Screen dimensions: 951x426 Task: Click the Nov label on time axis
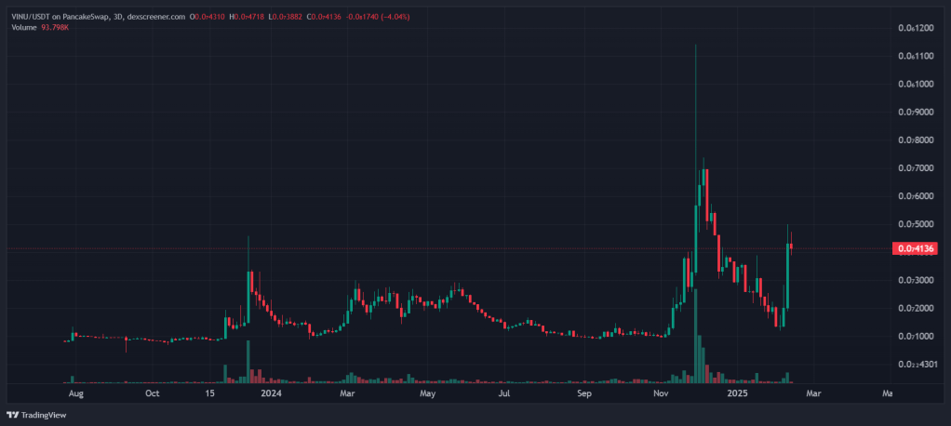(661, 394)
